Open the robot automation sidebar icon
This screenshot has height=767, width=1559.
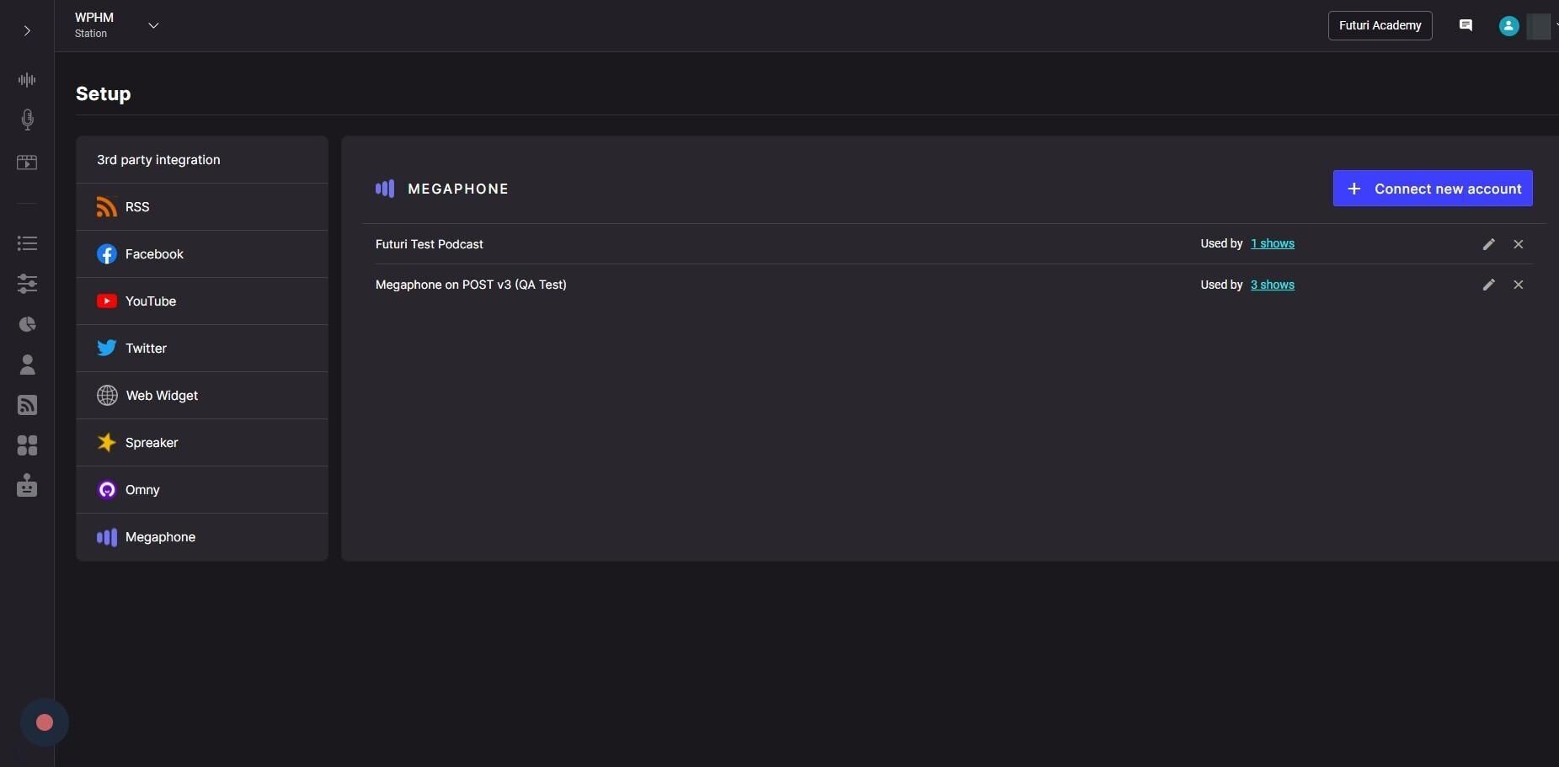pyautogui.click(x=27, y=486)
